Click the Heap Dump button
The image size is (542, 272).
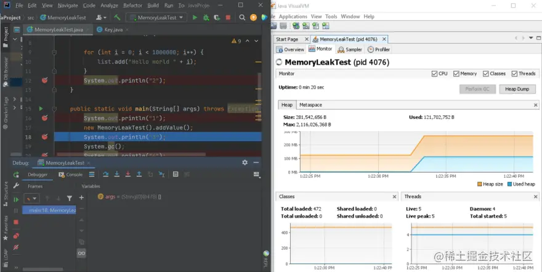[x=517, y=89]
